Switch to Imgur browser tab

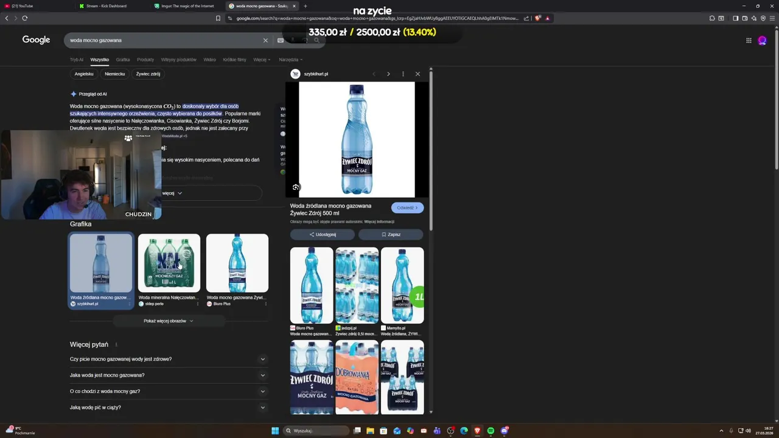(x=187, y=6)
